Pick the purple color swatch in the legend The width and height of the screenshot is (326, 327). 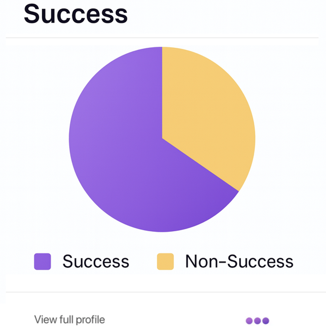coord(43,261)
